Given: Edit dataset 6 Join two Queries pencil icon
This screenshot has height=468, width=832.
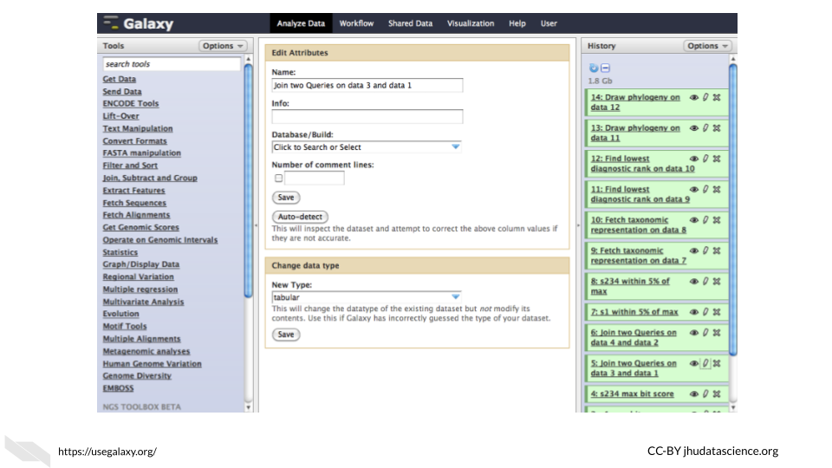Looking at the screenshot, I should coord(705,333).
